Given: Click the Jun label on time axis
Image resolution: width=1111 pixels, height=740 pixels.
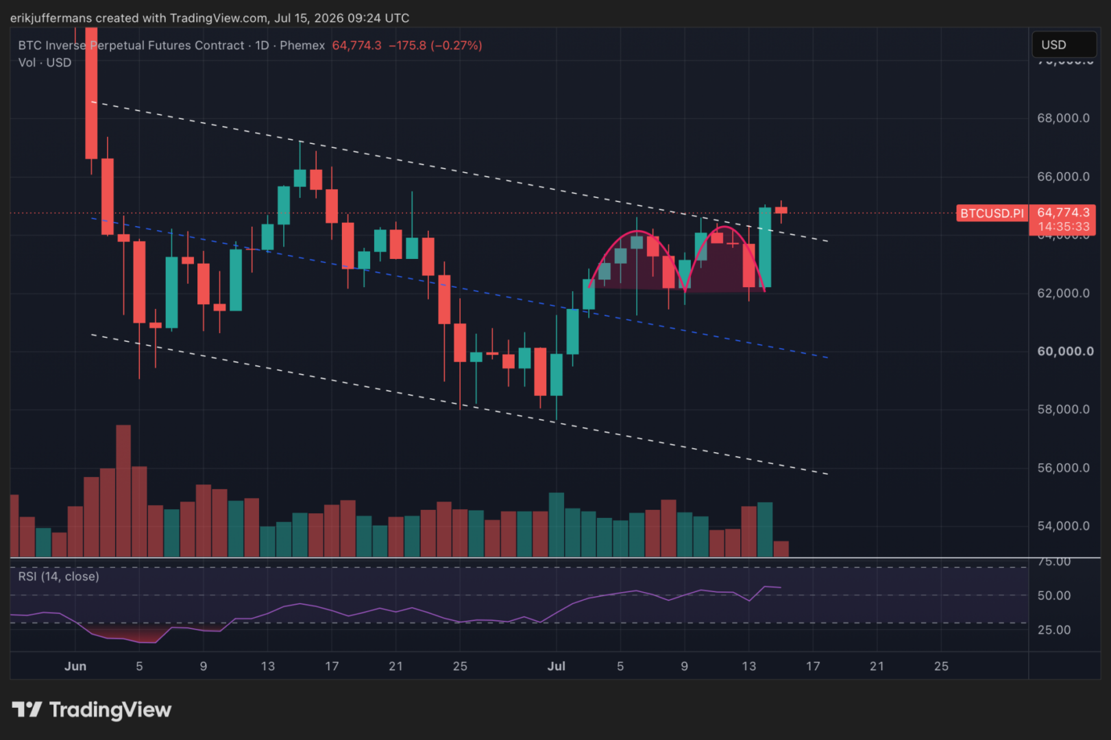Looking at the screenshot, I should [x=75, y=666].
